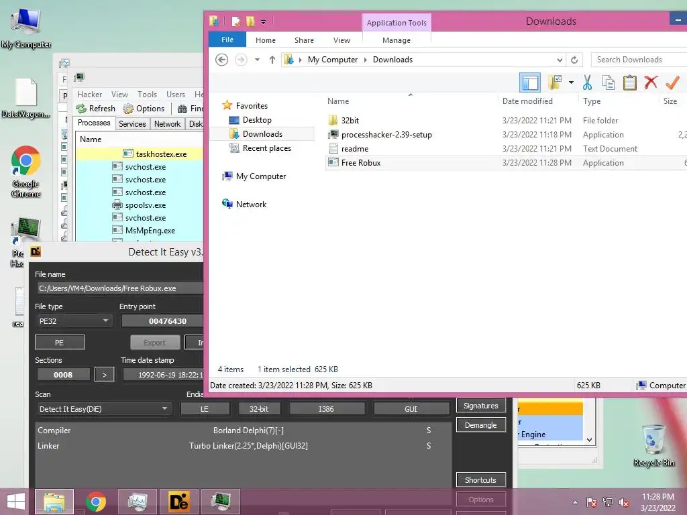The image size is (687, 515).
Task: Click the Properties icon in quick access toolbar
Action: pyautogui.click(x=236, y=21)
